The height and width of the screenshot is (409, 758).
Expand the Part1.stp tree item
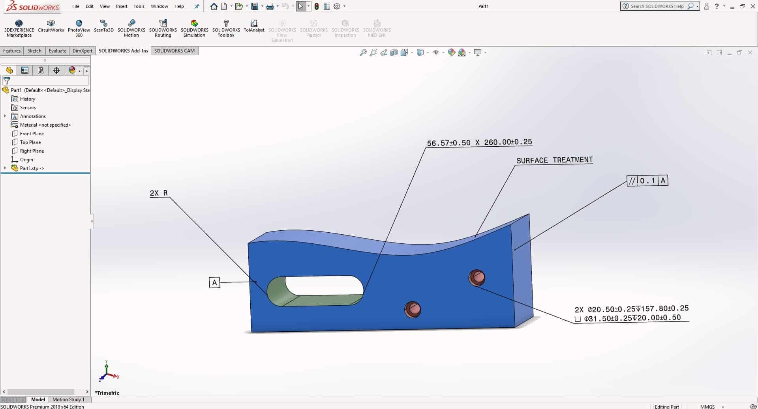click(x=5, y=168)
